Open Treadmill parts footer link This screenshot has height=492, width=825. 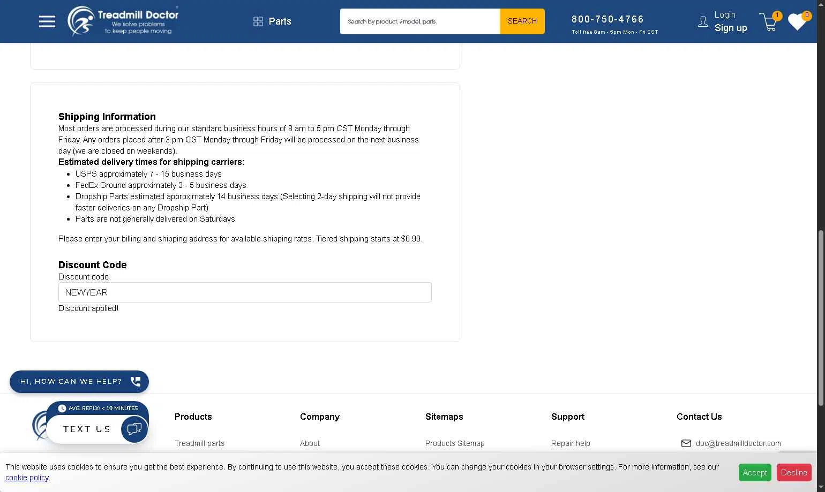click(x=199, y=443)
